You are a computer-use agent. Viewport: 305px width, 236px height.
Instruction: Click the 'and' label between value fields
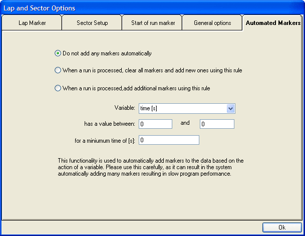[x=185, y=123]
